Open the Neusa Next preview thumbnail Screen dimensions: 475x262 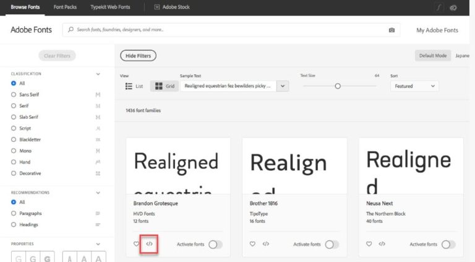pos(411,166)
